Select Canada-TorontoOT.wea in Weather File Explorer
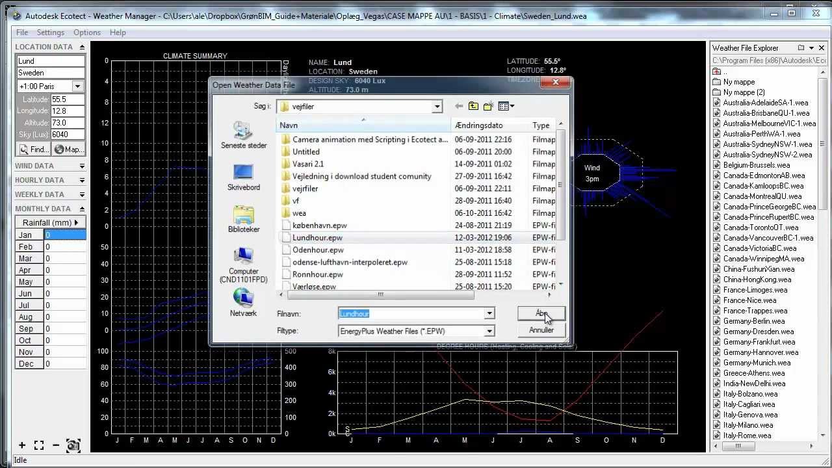 [x=760, y=227]
